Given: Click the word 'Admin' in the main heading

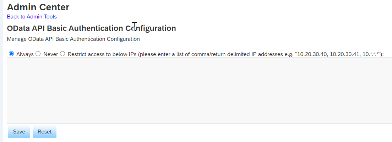Looking at the screenshot, I should coord(20,7).
